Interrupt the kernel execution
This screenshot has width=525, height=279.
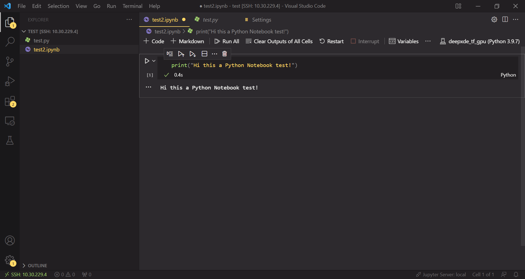tap(365, 41)
